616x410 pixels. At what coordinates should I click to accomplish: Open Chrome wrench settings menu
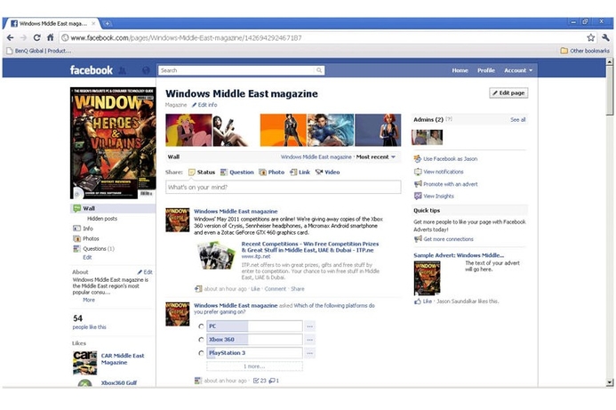coord(605,37)
